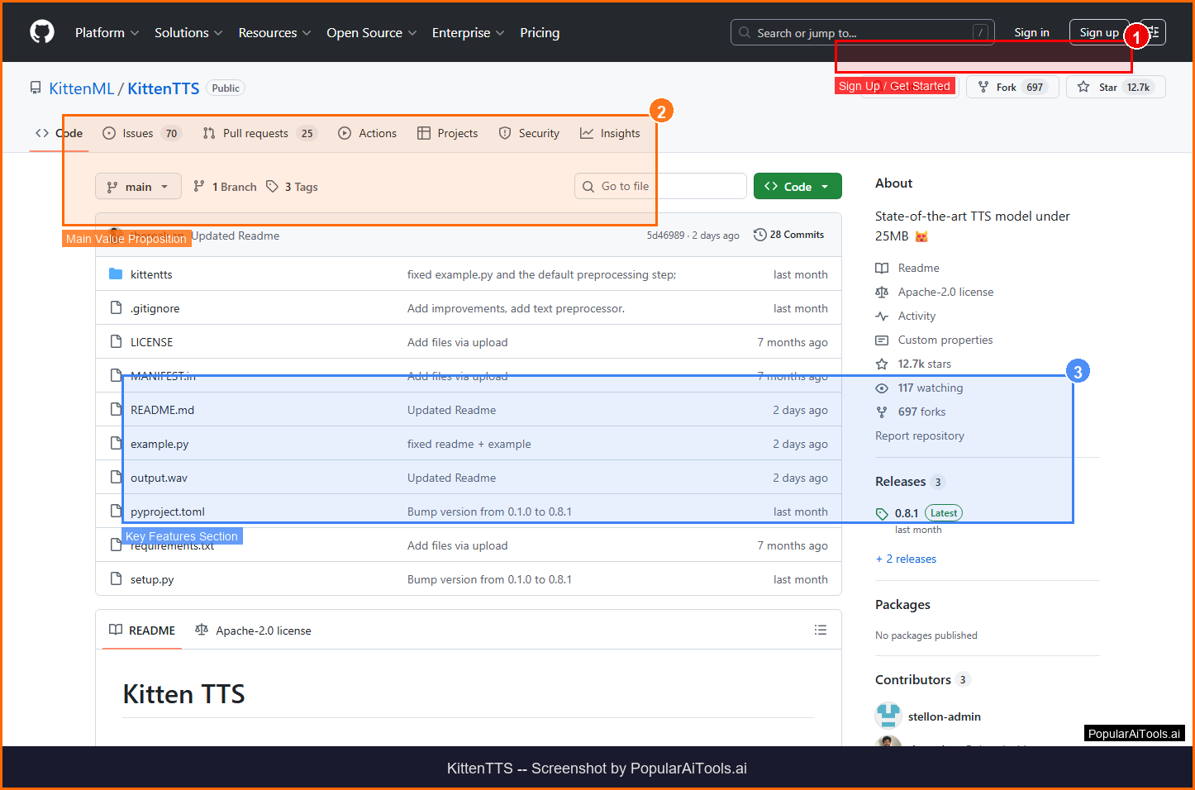Click the + 2 releases link
This screenshot has height=790, width=1195.
906,559
